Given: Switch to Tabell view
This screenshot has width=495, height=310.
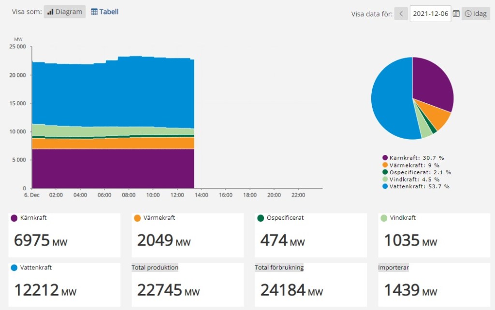Looking at the screenshot, I should pos(105,12).
